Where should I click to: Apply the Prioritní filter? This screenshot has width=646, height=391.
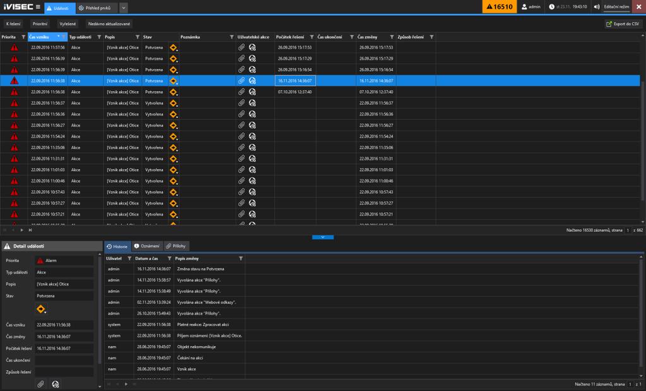[40, 24]
